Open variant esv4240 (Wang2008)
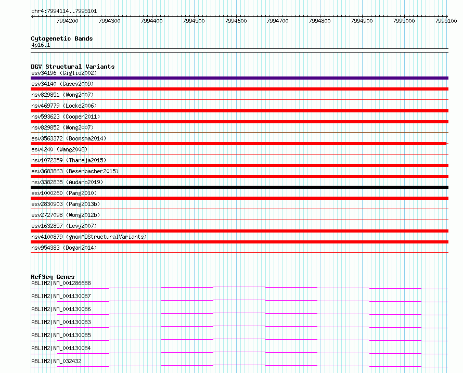463x373 pixels. tap(59, 149)
